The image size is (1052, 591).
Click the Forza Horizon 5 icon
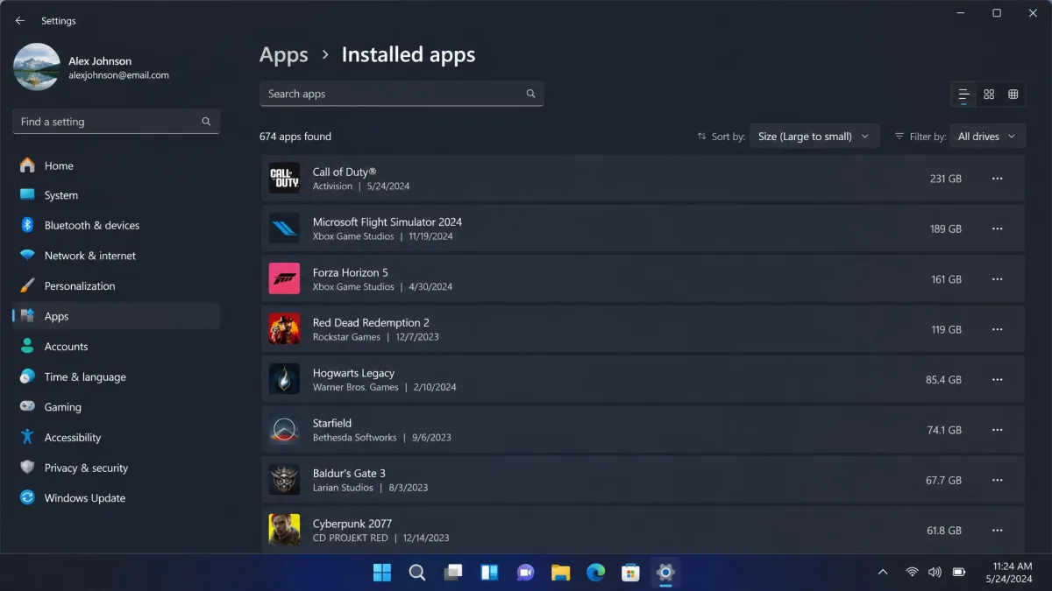click(x=284, y=279)
